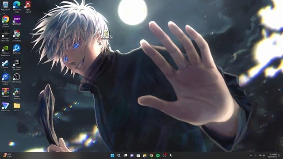Select the Apex Legends desktop shortcut
Image resolution: width=283 pixels, height=159 pixels.
pyautogui.click(x=28, y=7)
